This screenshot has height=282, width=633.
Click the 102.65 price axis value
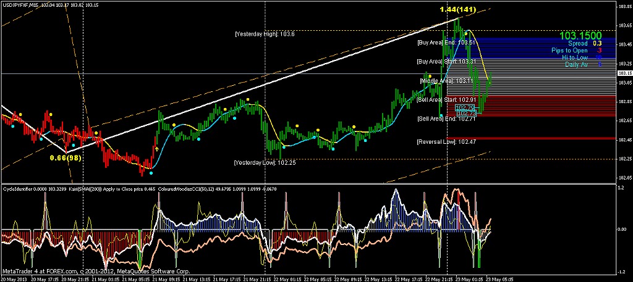click(x=624, y=120)
